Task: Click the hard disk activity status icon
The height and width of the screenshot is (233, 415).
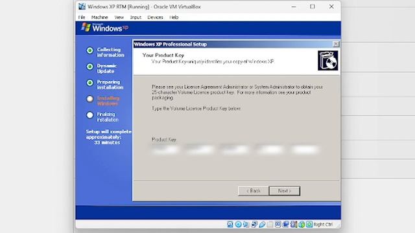Action: [x=230, y=225]
